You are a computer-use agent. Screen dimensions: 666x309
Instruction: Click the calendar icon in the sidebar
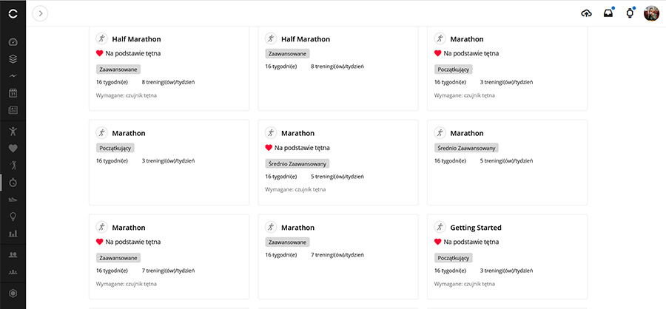click(x=13, y=93)
